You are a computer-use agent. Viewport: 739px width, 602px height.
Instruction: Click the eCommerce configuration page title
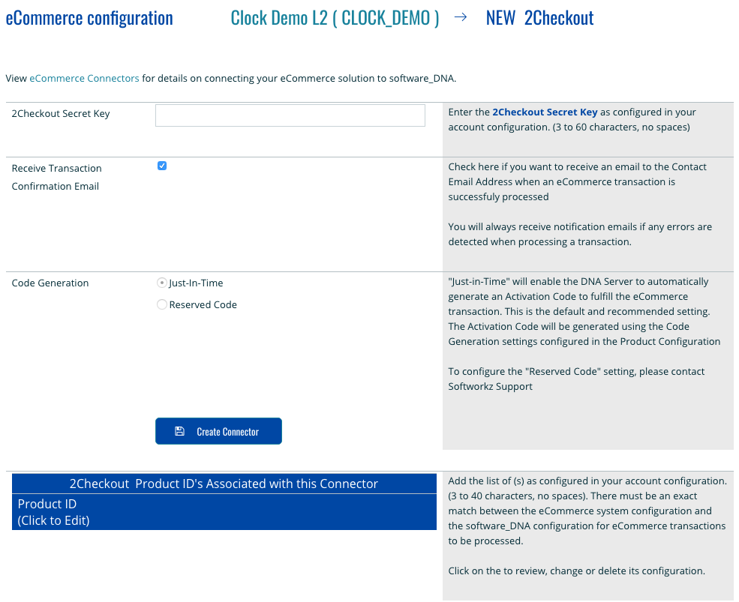(x=89, y=19)
